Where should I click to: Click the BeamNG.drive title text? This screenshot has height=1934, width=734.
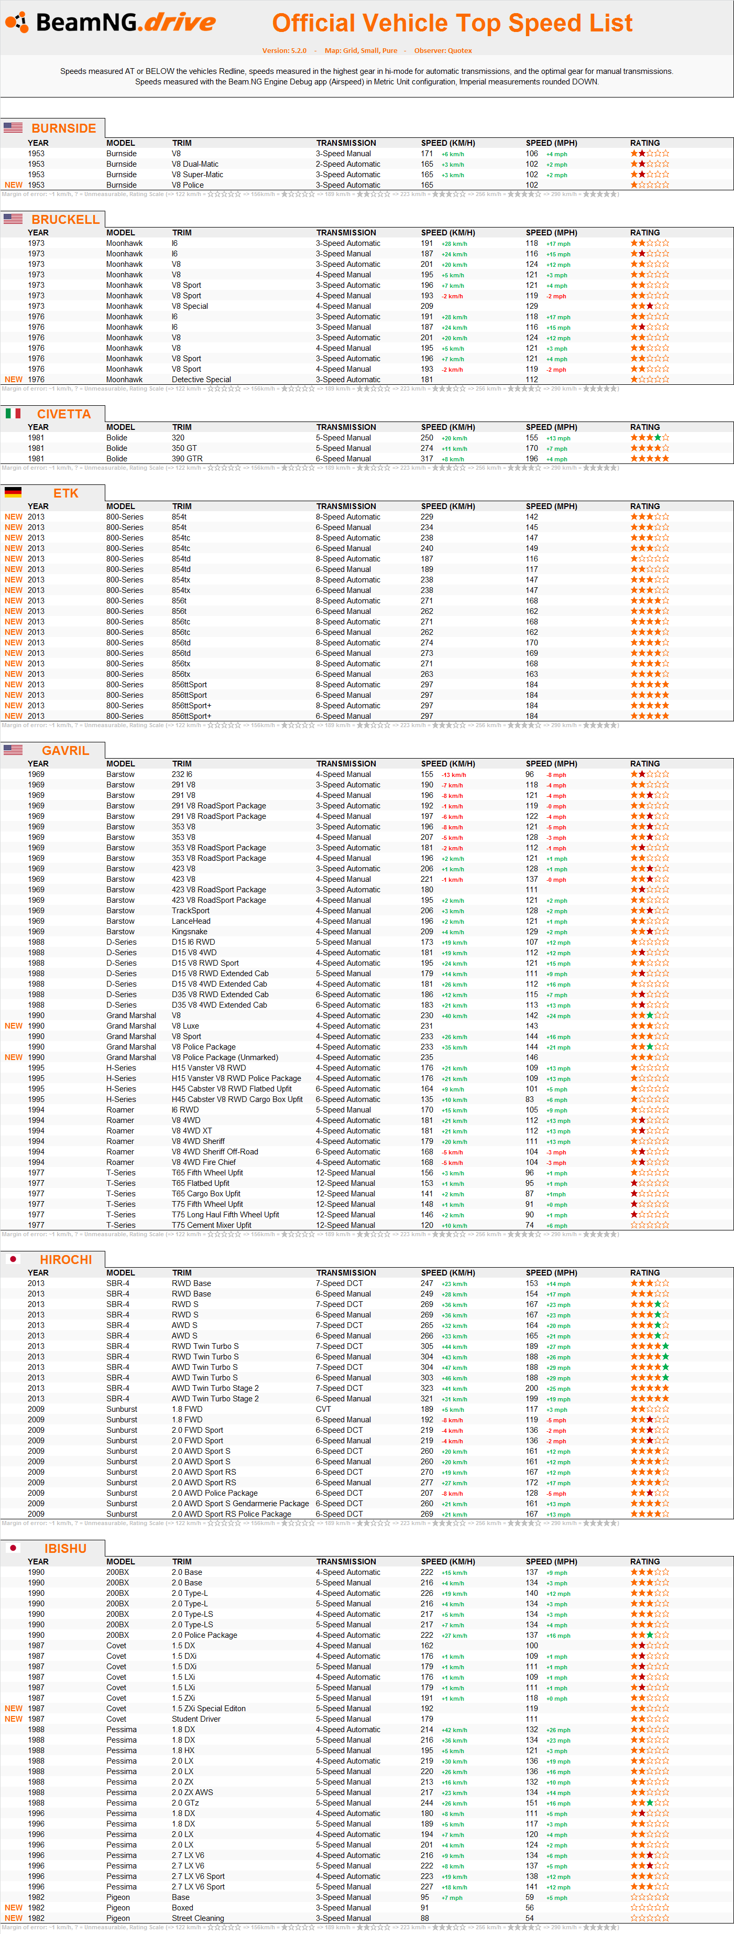[125, 23]
